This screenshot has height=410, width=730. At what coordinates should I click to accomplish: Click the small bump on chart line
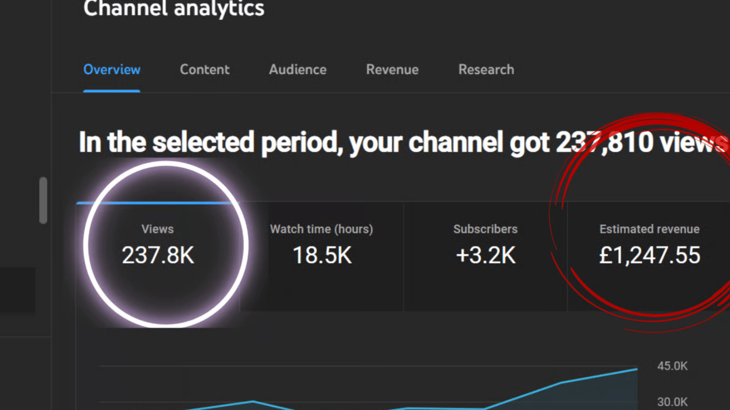coord(253,401)
